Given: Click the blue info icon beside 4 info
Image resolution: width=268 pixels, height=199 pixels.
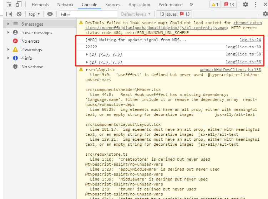Looking at the screenshot, I should click(15, 58).
